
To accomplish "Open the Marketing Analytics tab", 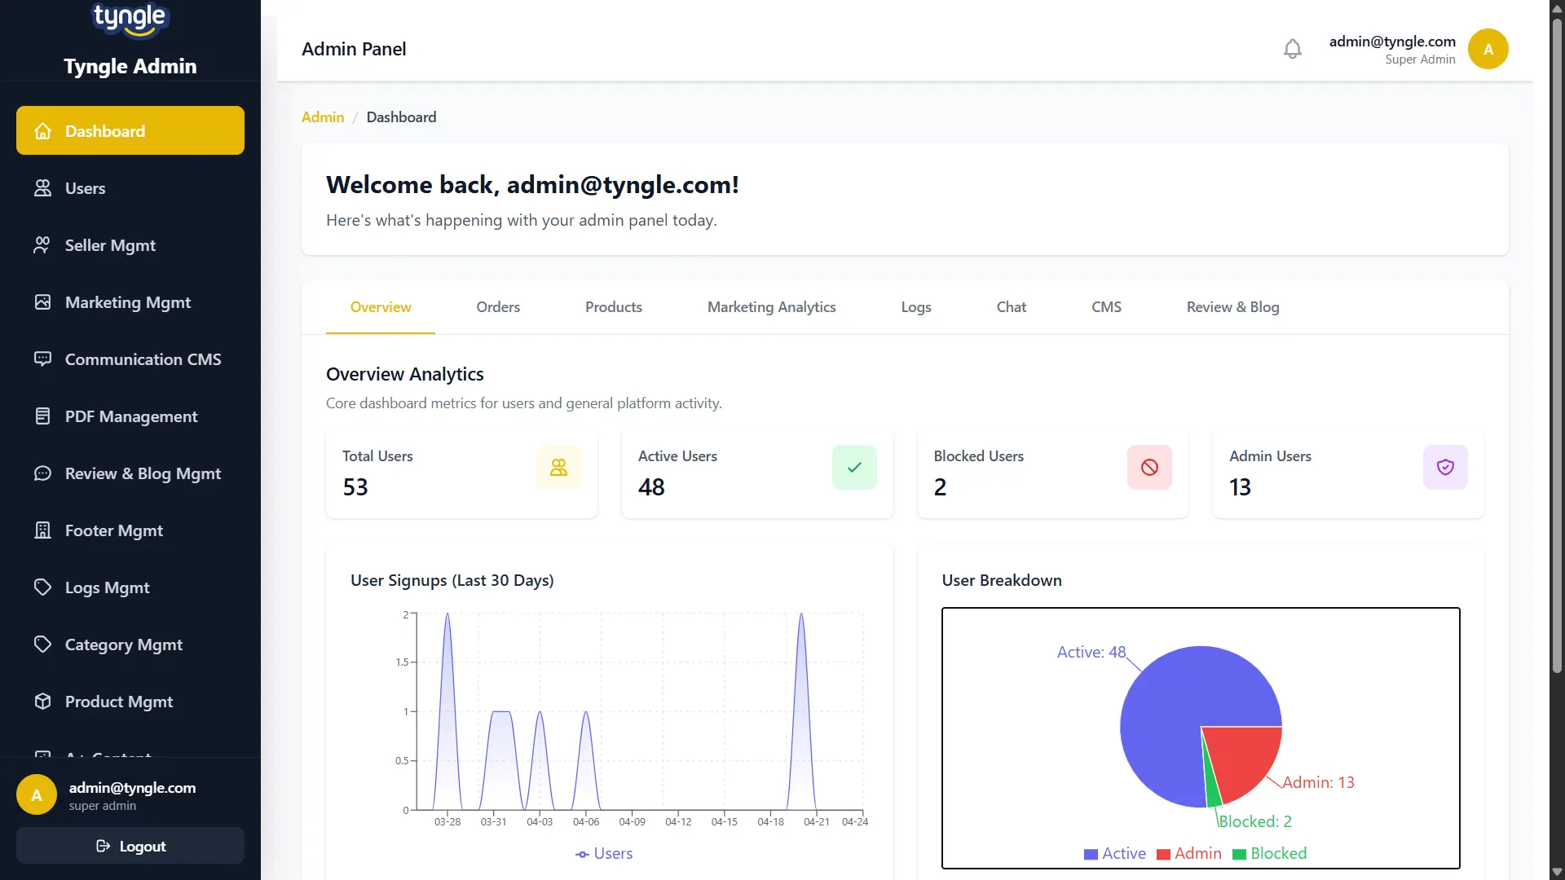I will [772, 307].
